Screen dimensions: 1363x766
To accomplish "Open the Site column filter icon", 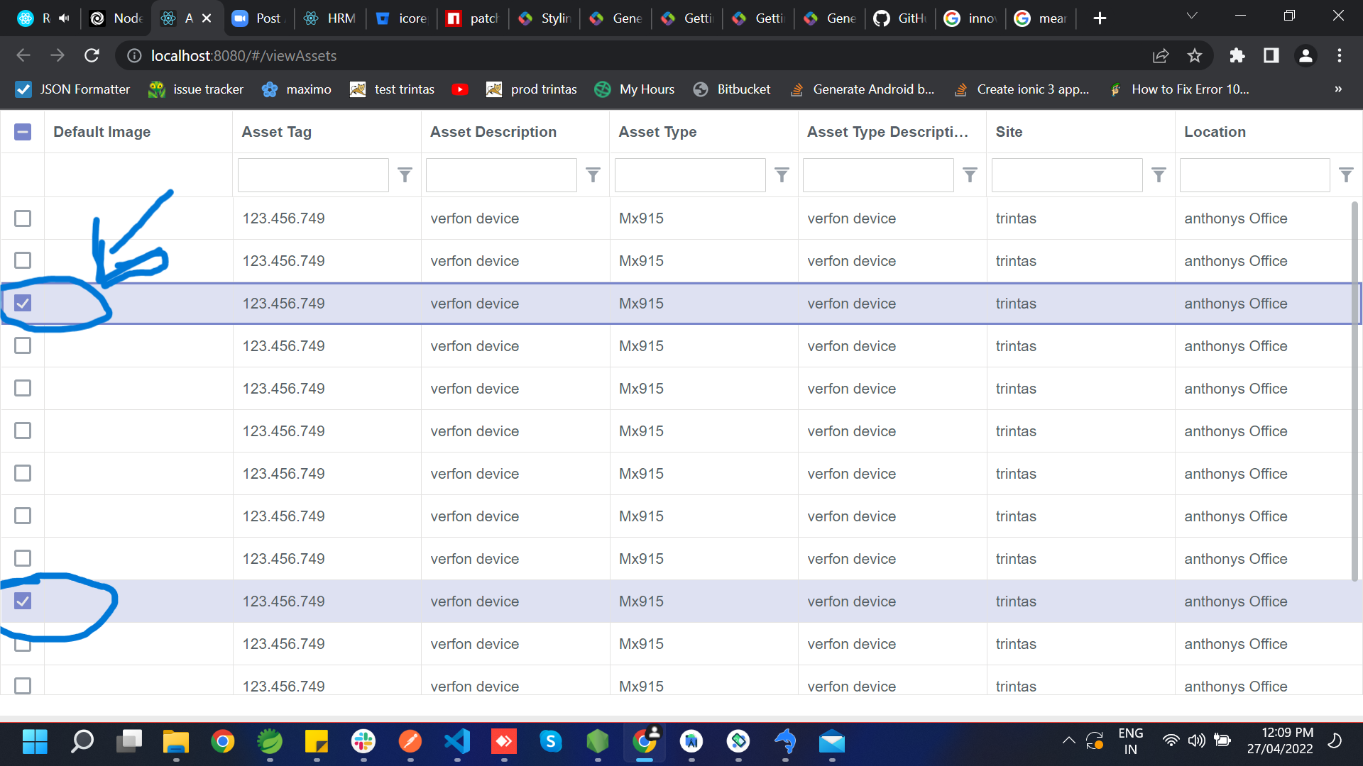I will point(1159,175).
